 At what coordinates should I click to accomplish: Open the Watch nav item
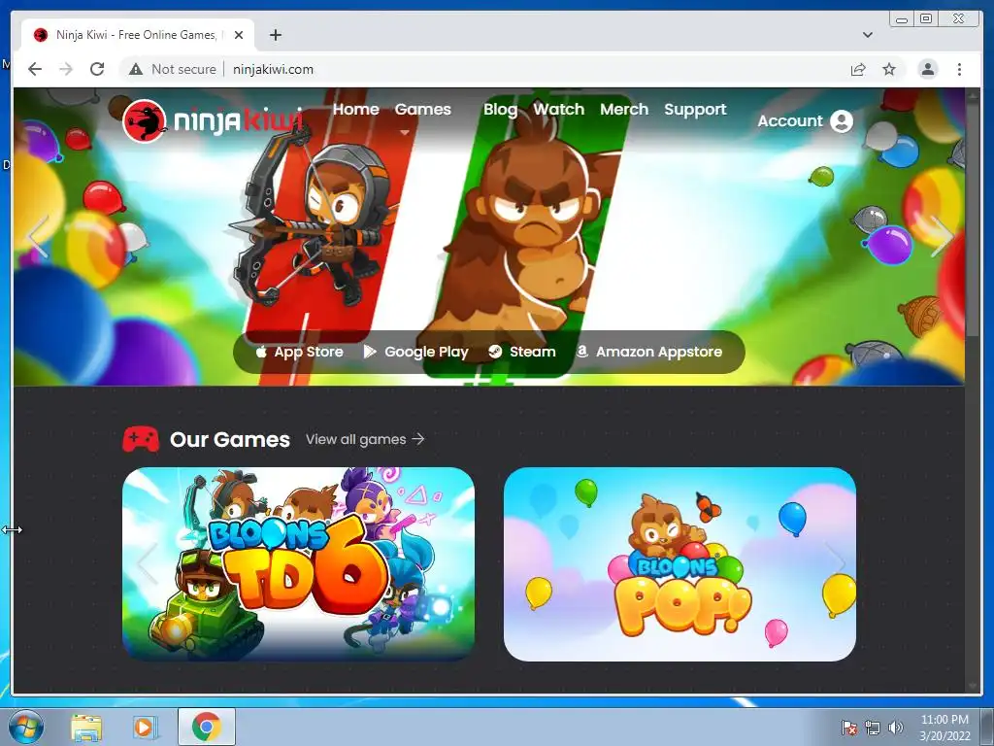(x=558, y=109)
